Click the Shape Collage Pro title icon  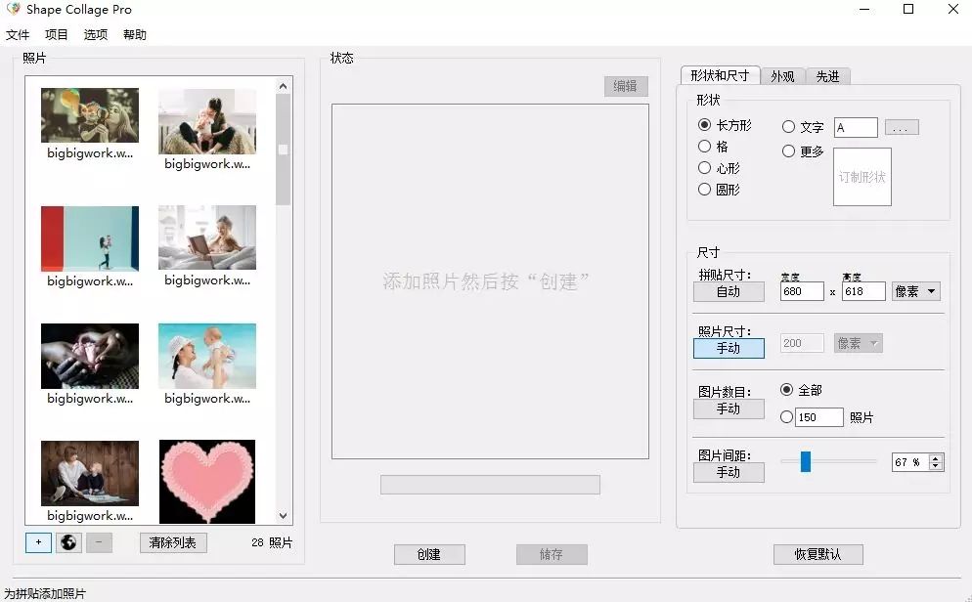[x=13, y=10]
